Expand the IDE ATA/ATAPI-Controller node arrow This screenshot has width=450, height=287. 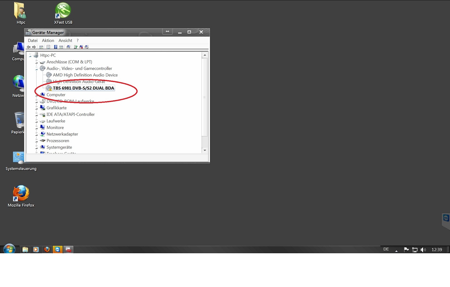pyautogui.click(x=37, y=114)
